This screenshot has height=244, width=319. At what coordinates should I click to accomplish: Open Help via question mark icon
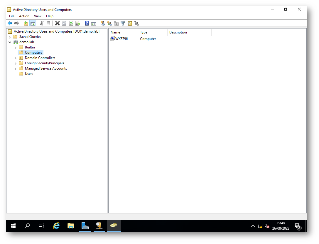click(87, 23)
